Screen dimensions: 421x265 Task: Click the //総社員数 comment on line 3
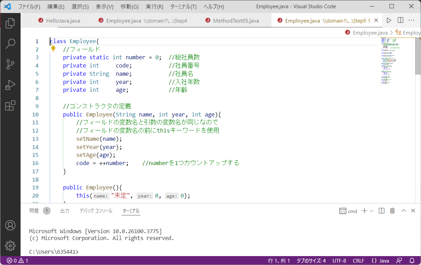(x=184, y=57)
